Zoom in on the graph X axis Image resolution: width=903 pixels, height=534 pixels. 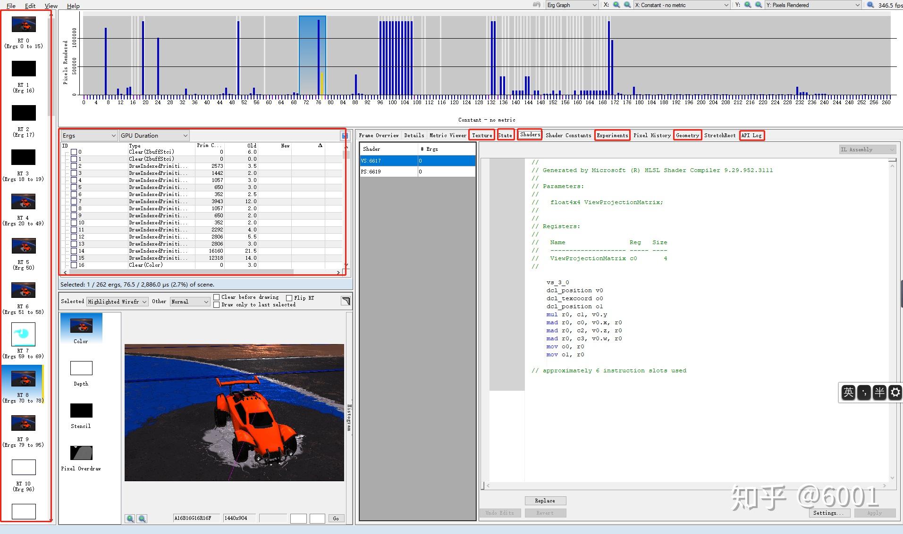[616, 5]
